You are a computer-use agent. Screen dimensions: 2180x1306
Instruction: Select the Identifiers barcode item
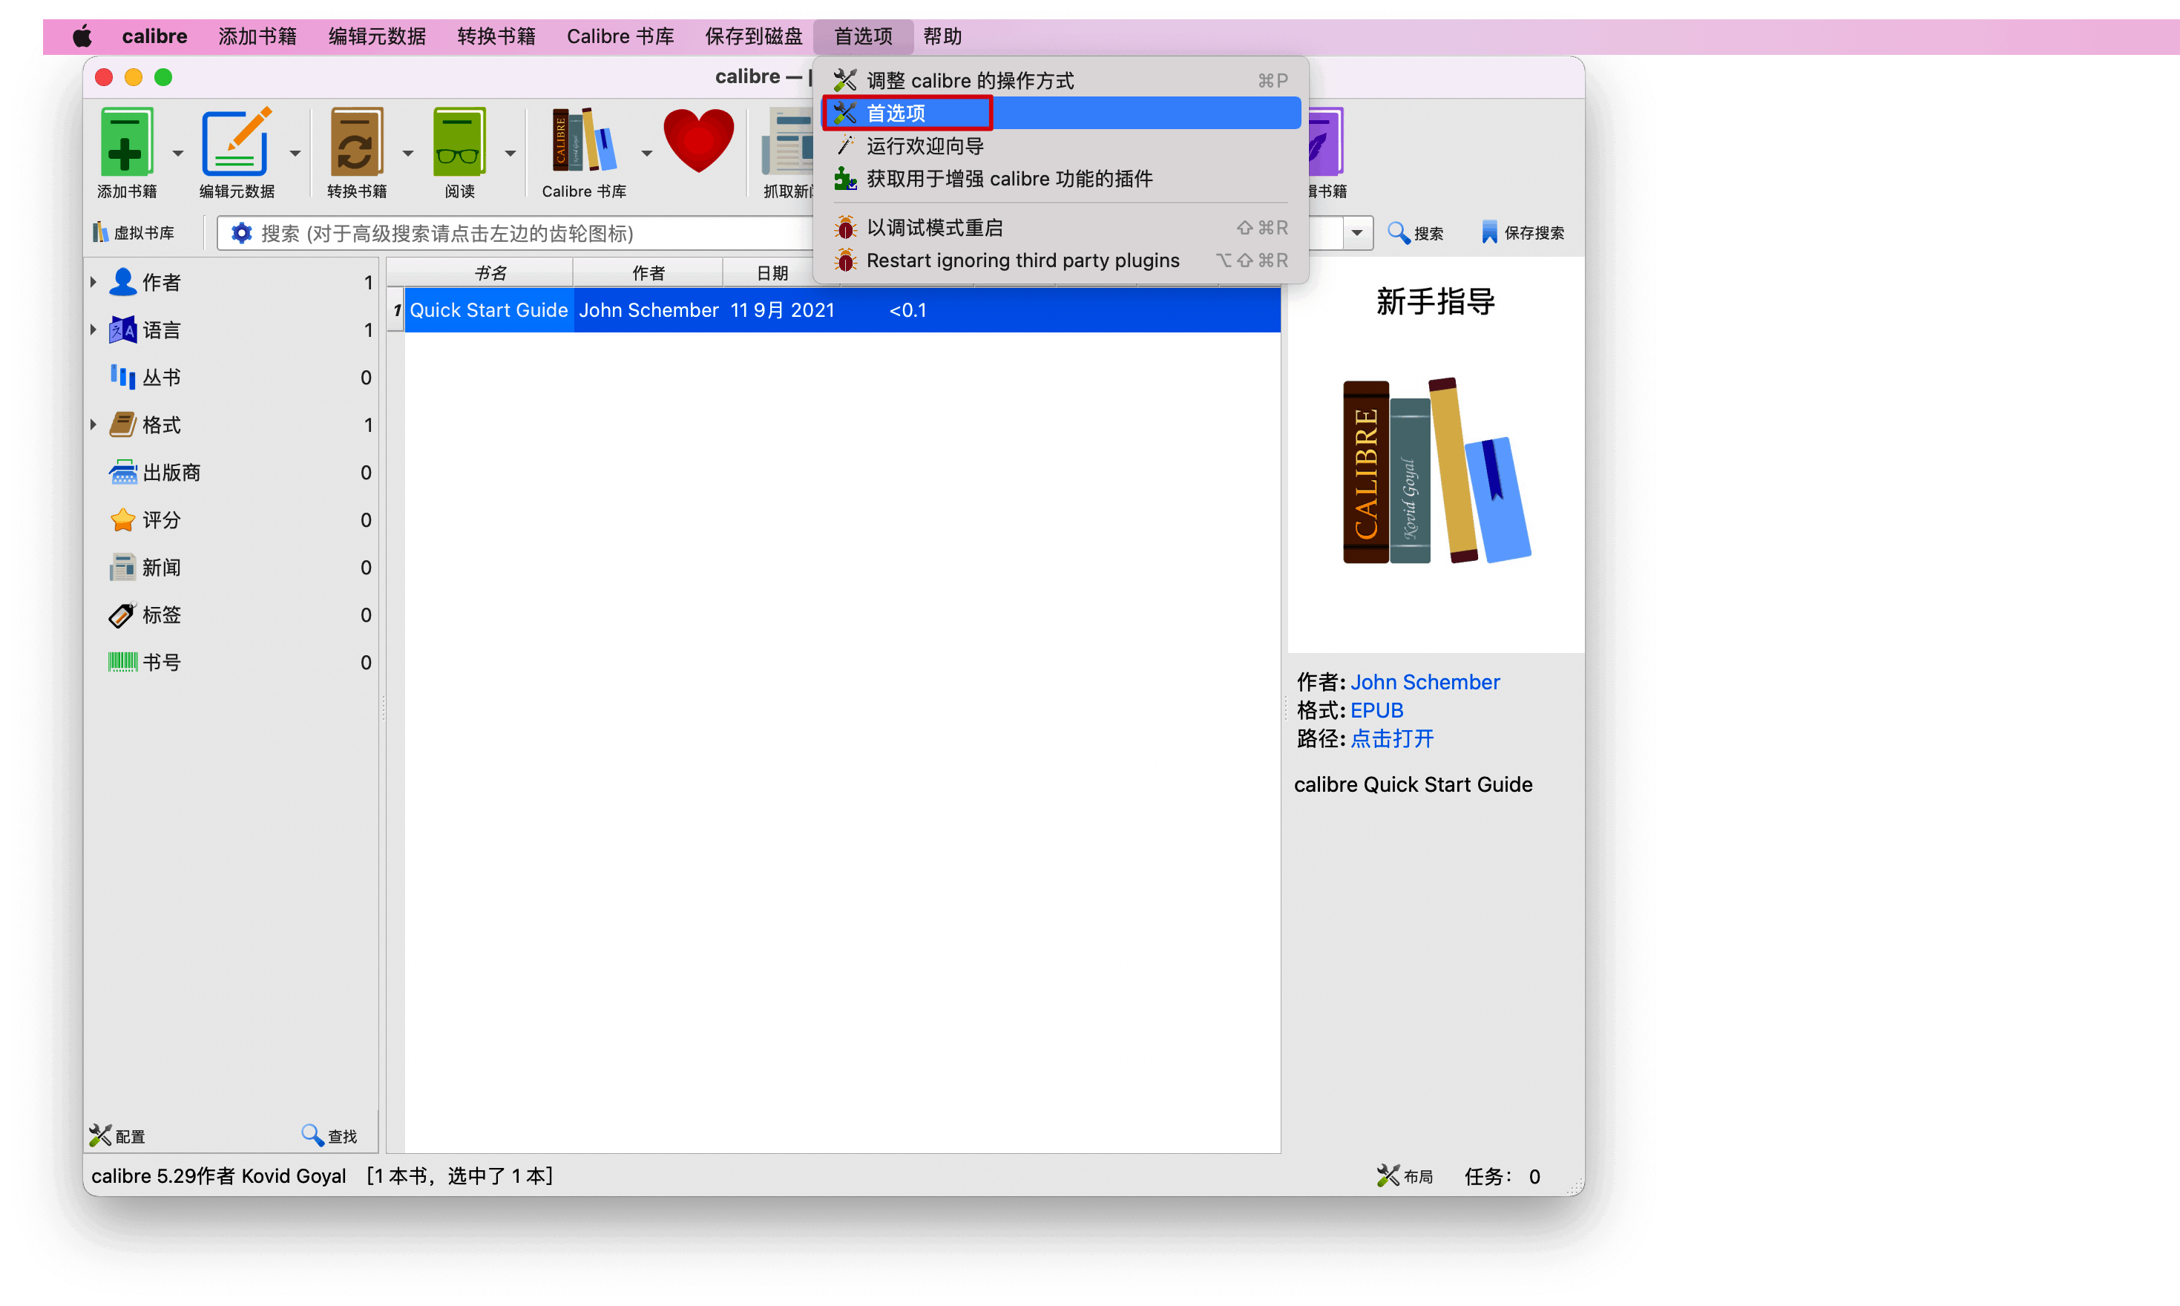(232, 662)
